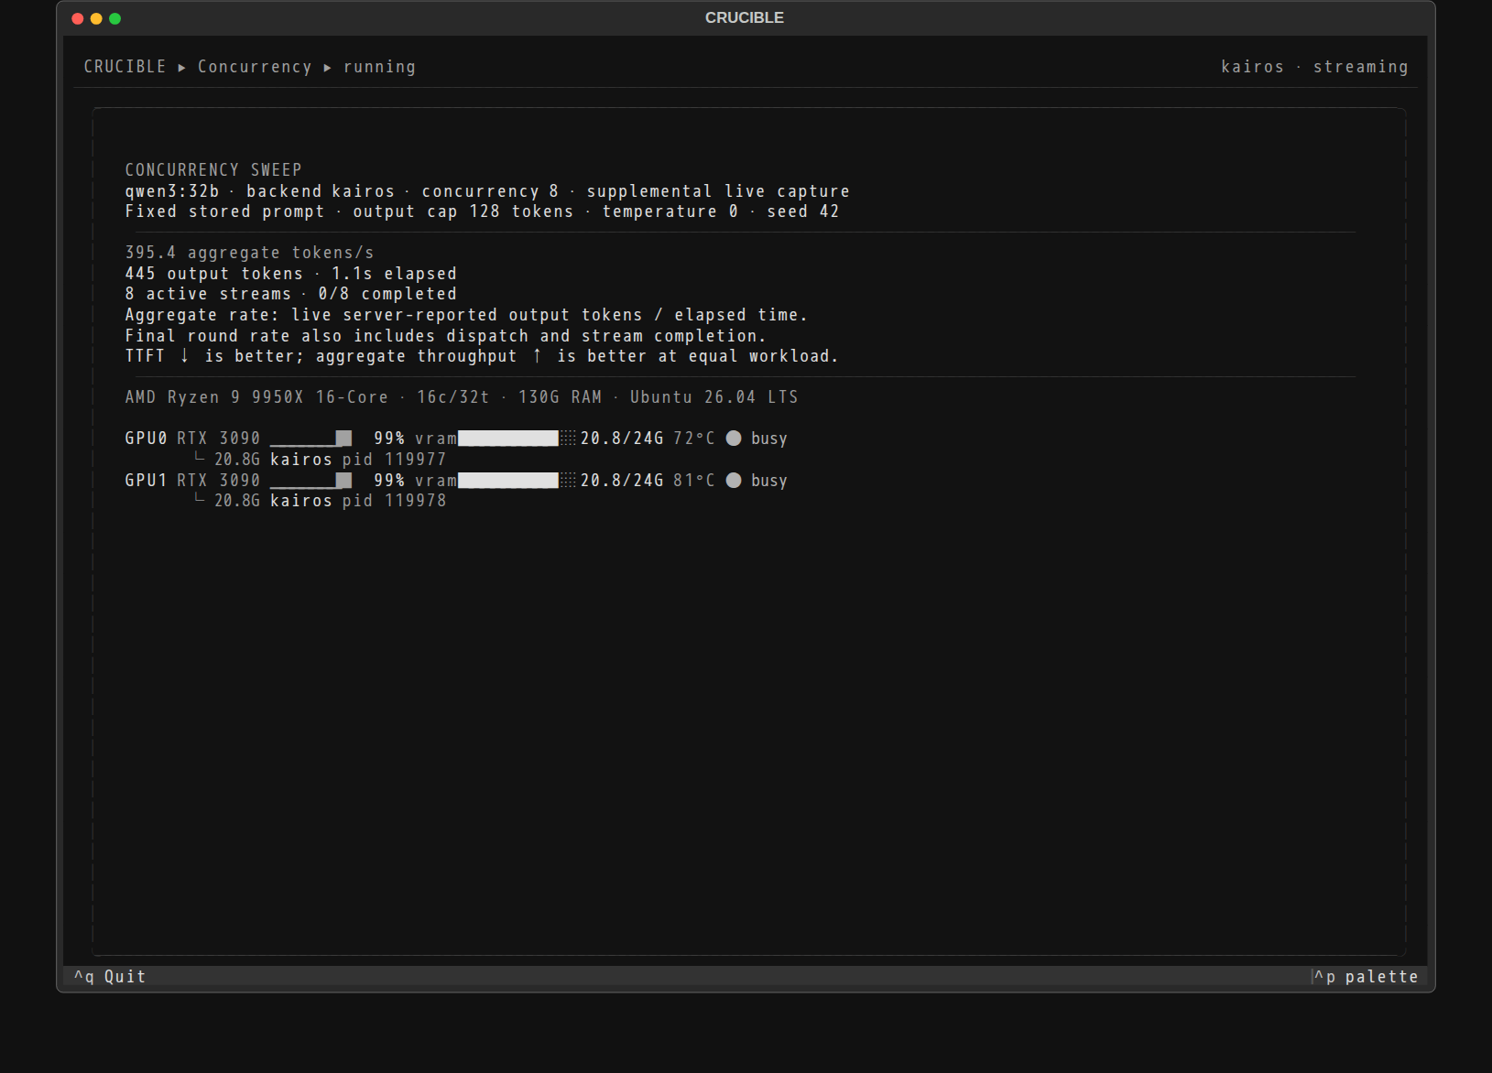Open the ^p palette command
This screenshot has width=1492, height=1073.
coord(1366,977)
